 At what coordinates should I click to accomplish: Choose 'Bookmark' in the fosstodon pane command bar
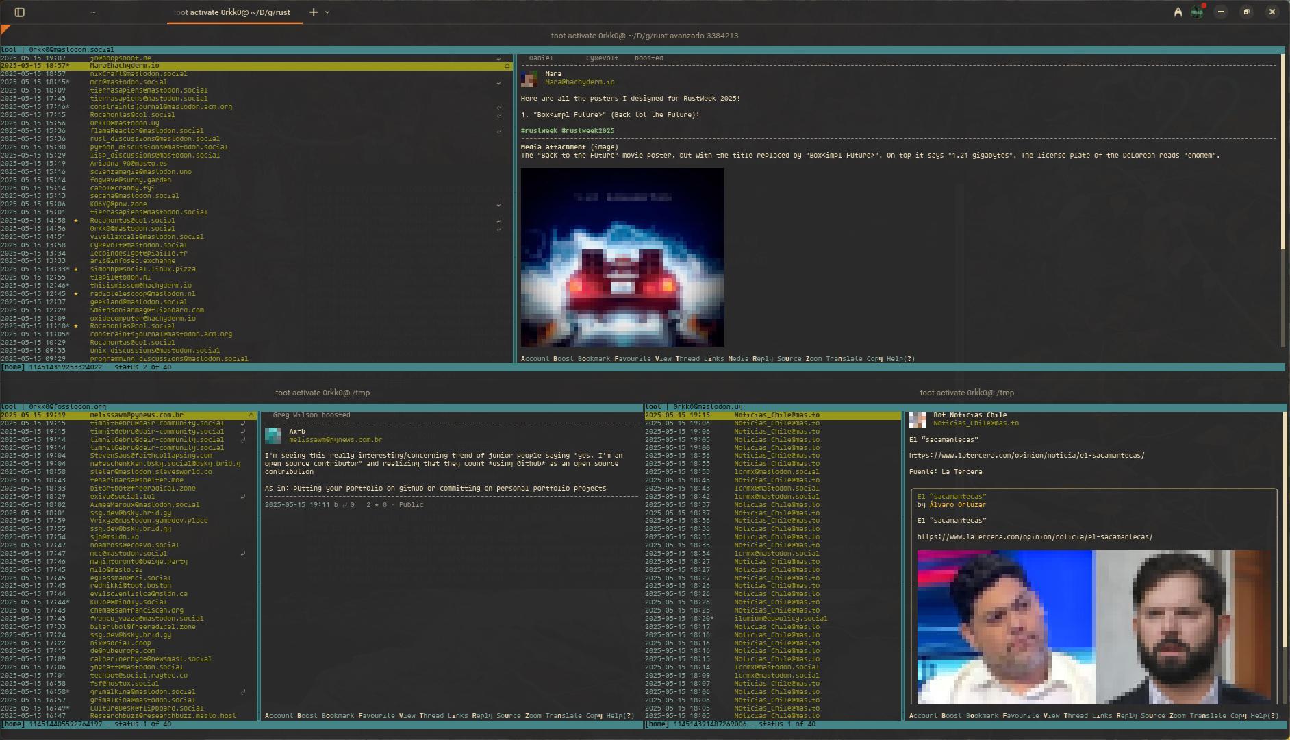[338, 716]
